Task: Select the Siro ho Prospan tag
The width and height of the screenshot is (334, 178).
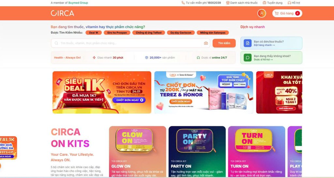Action: tap(117, 33)
